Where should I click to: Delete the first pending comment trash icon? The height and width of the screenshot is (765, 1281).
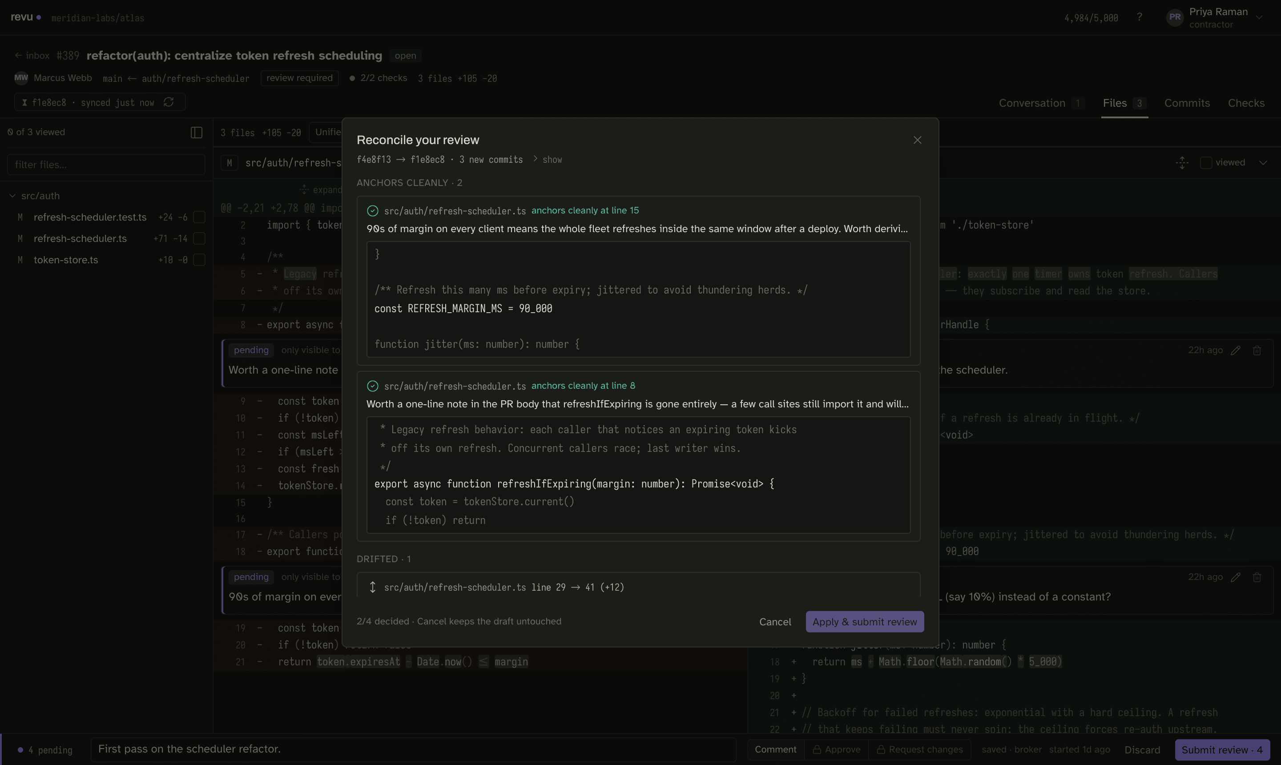click(x=1257, y=350)
